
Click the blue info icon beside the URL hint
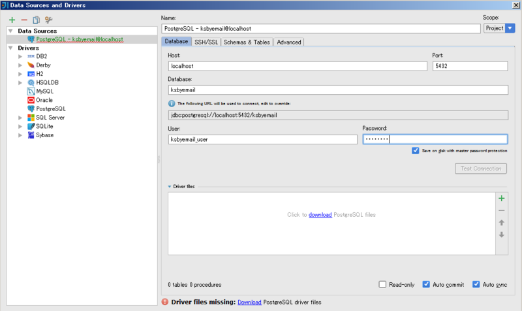[x=172, y=104]
